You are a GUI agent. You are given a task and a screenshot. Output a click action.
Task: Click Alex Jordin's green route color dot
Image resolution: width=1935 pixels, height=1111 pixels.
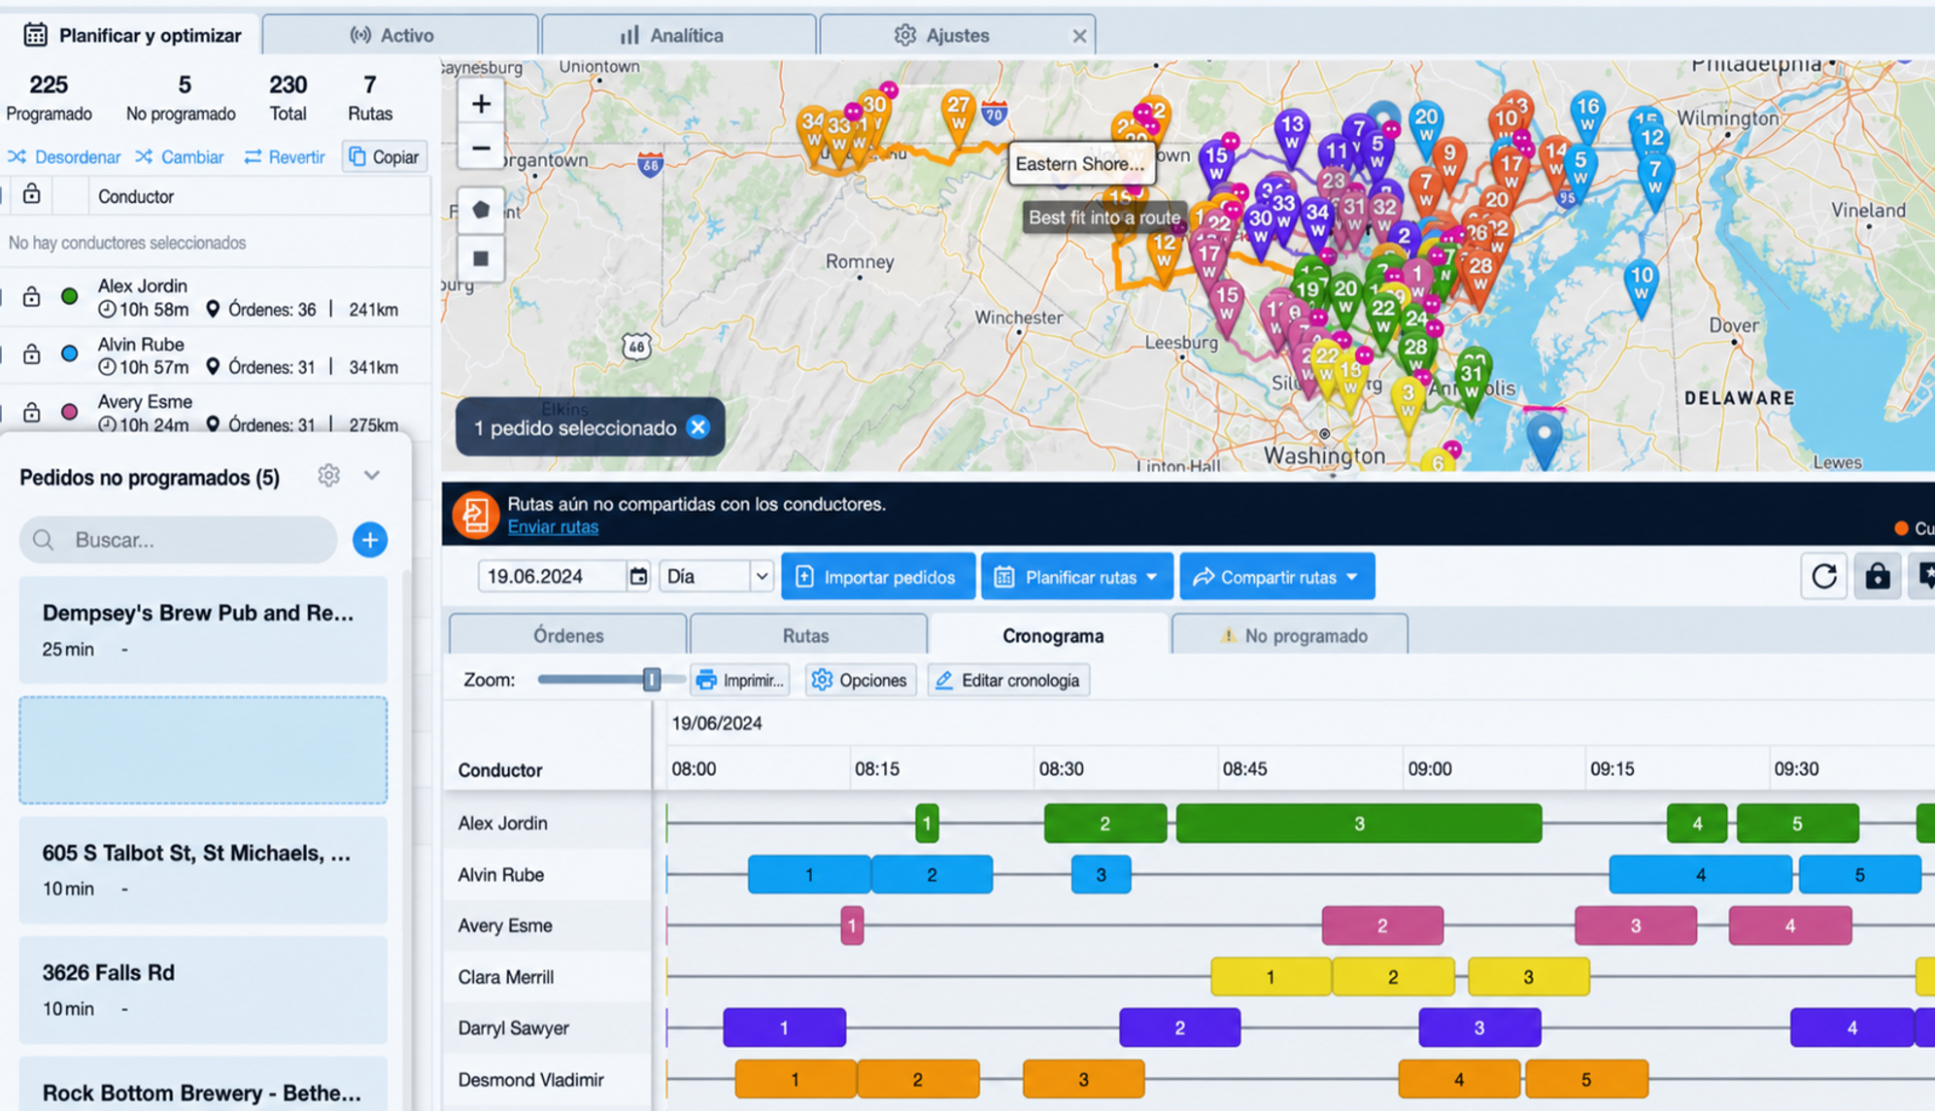pos(70,296)
